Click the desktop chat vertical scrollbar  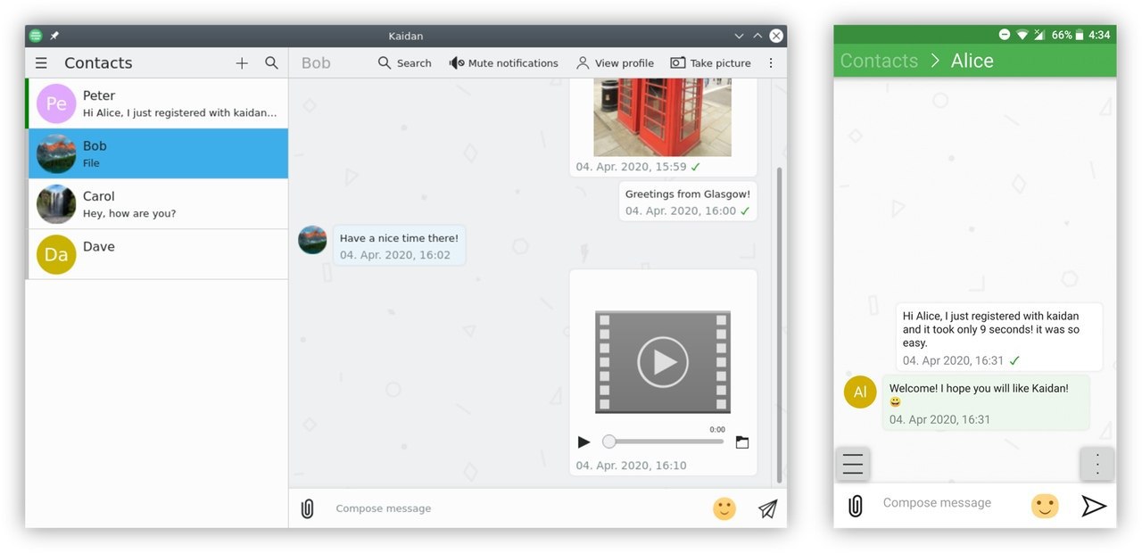coord(780,326)
